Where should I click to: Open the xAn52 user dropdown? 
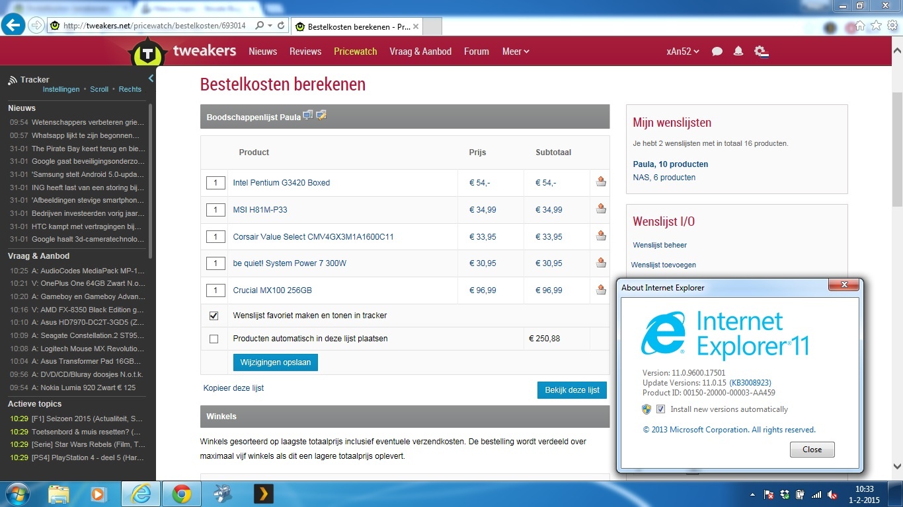[683, 51]
